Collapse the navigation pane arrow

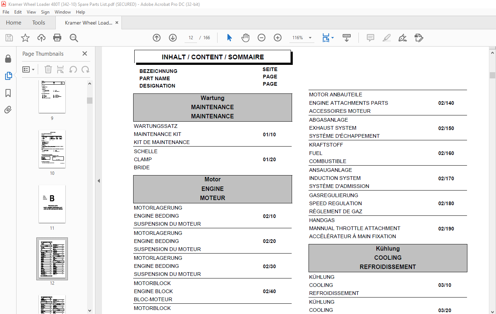(x=98, y=181)
